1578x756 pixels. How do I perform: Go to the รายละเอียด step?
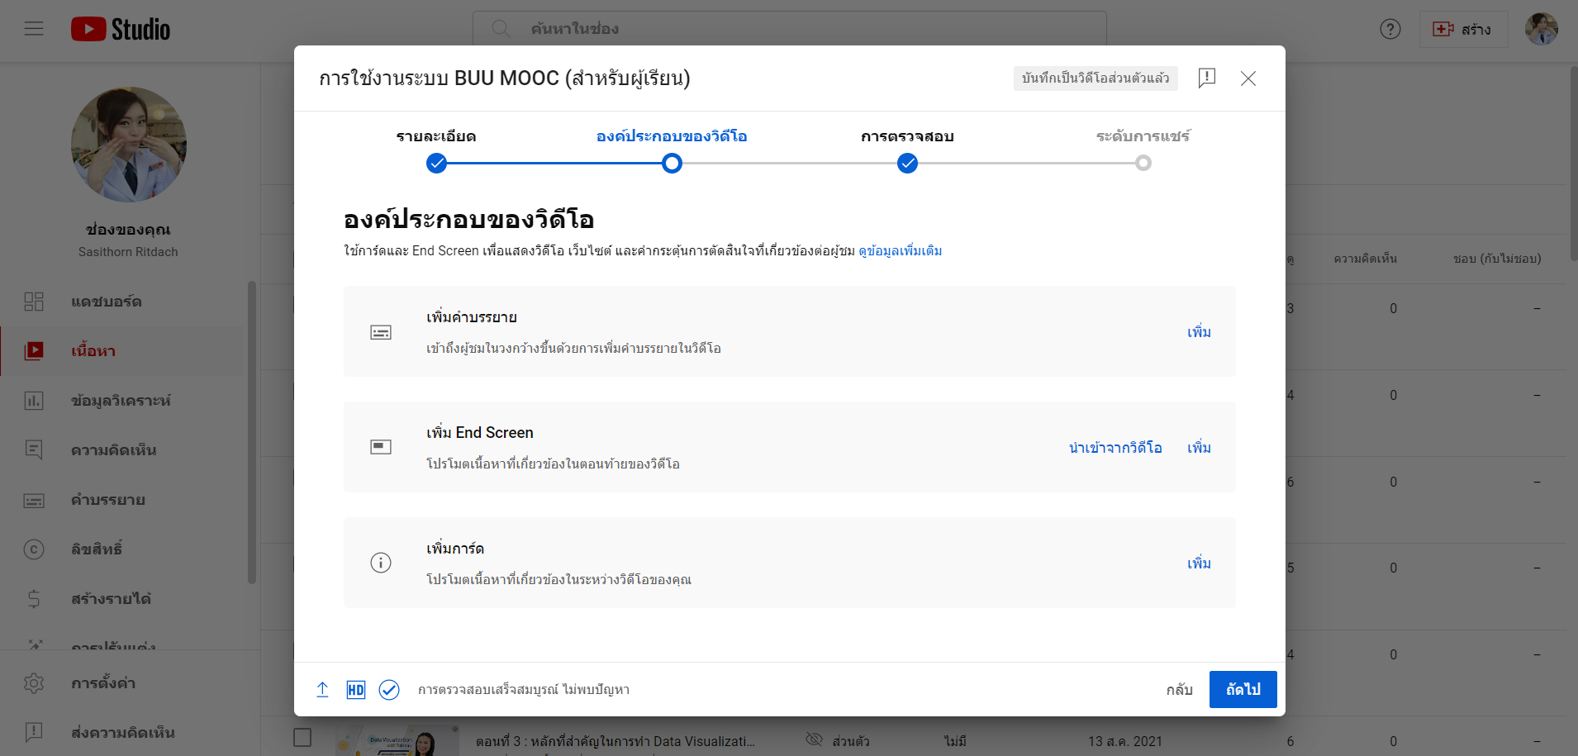[x=436, y=163]
